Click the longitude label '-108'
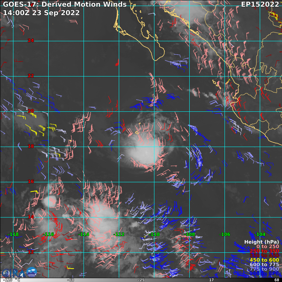The image size is (282, 282). click(x=189, y=234)
